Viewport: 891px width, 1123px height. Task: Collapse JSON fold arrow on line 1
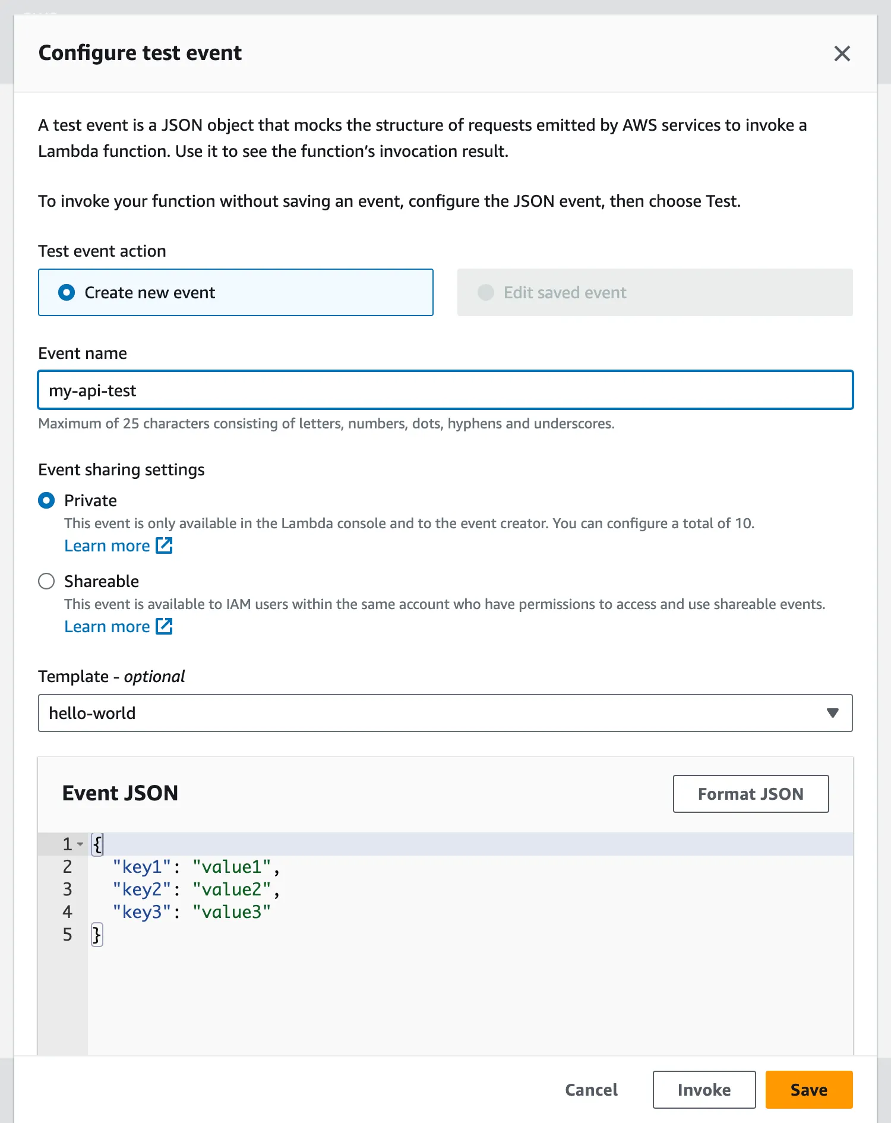click(x=80, y=844)
